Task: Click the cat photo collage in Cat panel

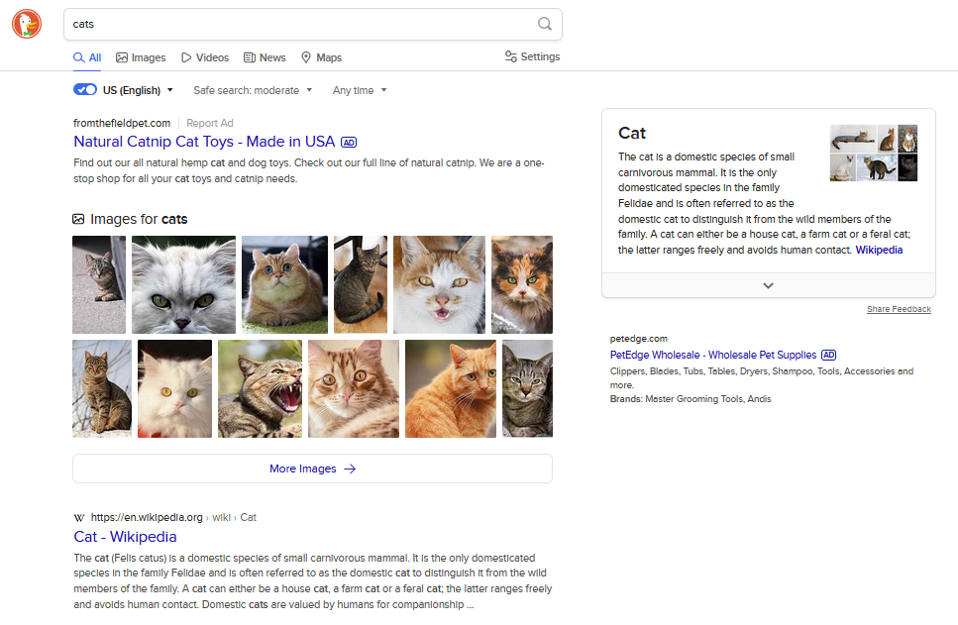Action: click(x=873, y=153)
